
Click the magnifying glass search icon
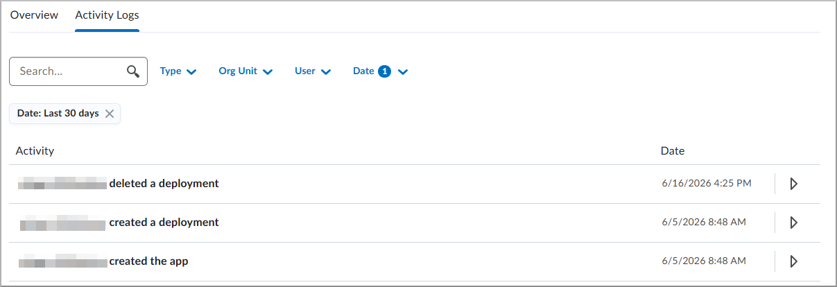tap(133, 71)
